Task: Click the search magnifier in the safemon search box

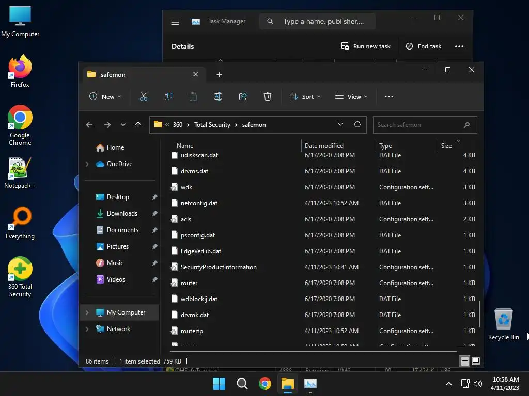Action: click(x=466, y=125)
